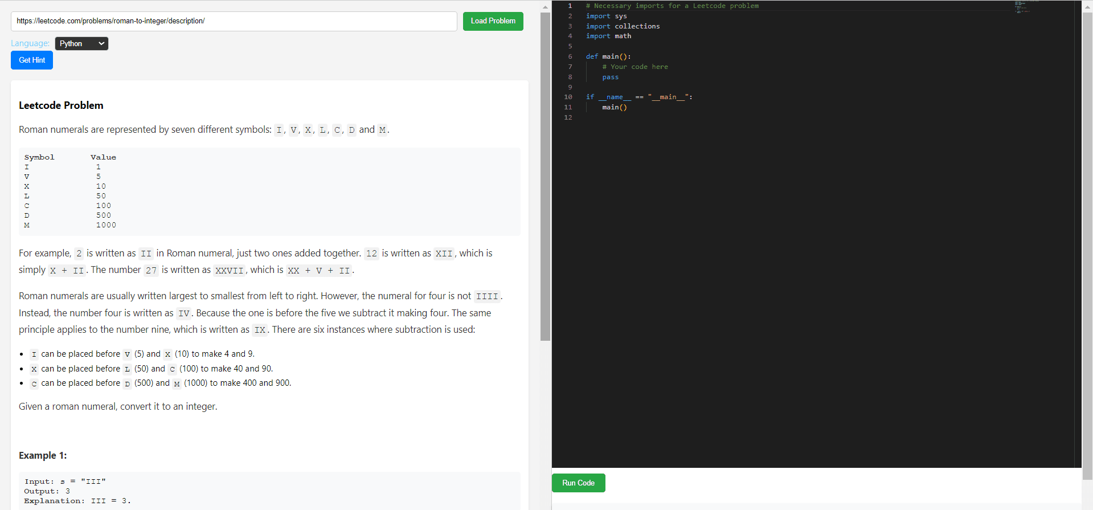
Task: Click bullet about X before L and C
Action: tap(151, 369)
